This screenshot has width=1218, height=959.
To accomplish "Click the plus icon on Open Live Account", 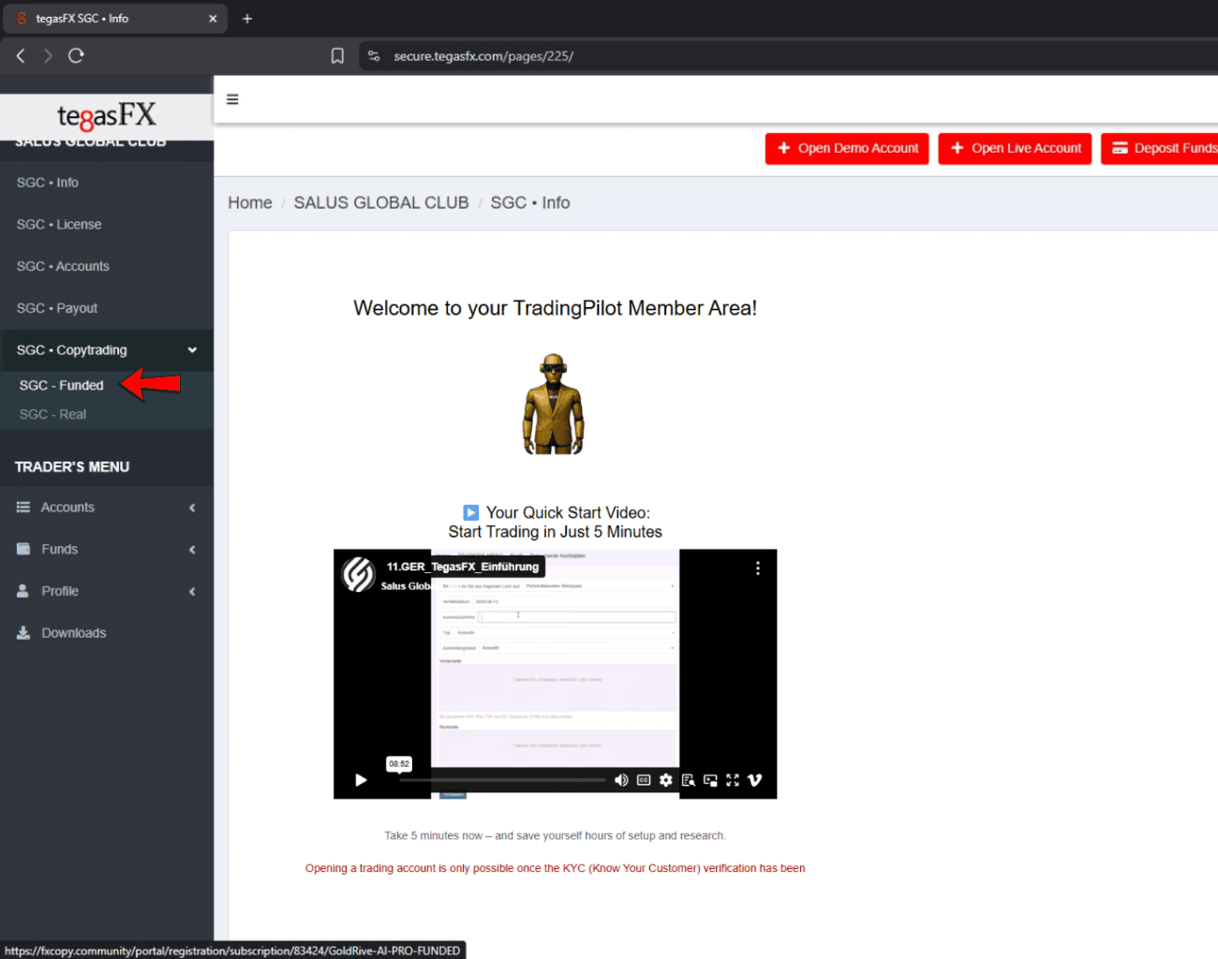I will [x=958, y=148].
